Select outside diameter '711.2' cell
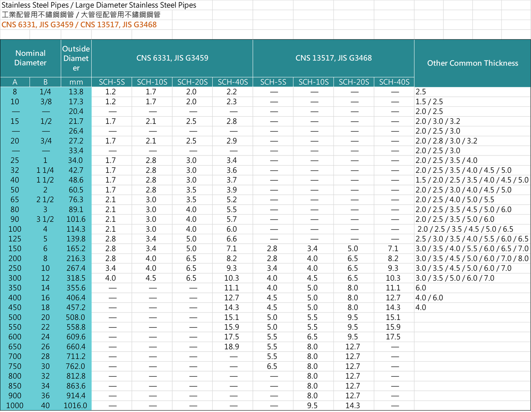The width and height of the screenshot is (531, 412). 76,357
